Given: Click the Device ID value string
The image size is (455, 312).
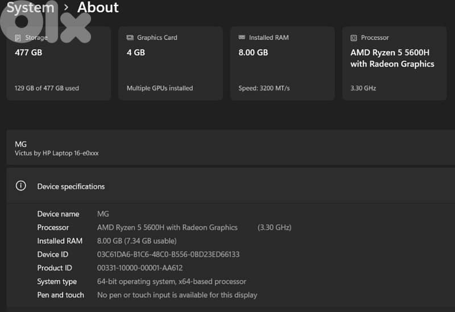Looking at the screenshot, I should point(168,255).
